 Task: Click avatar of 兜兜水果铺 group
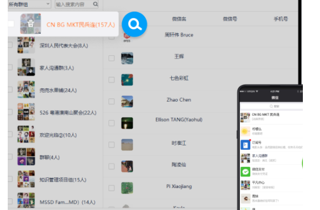(x=26, y=90)
